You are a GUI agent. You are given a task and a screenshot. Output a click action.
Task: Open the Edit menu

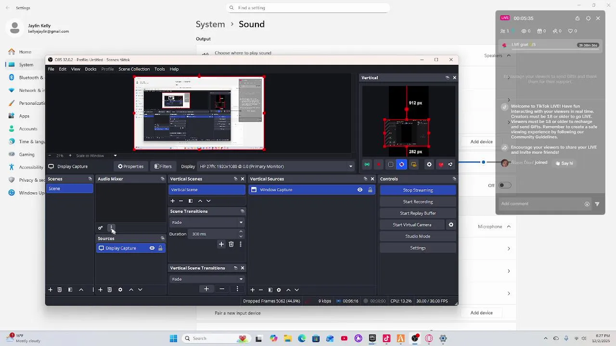click(x=63, y=69)
